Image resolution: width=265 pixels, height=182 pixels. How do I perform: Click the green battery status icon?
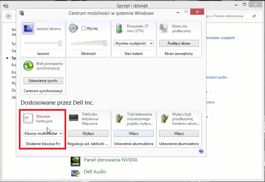point(119,29)
